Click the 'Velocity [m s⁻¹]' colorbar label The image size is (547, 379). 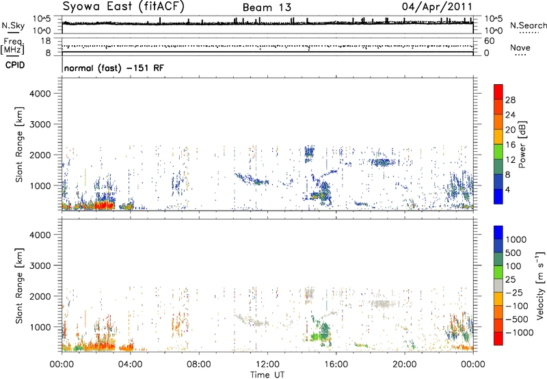(540, 286)
